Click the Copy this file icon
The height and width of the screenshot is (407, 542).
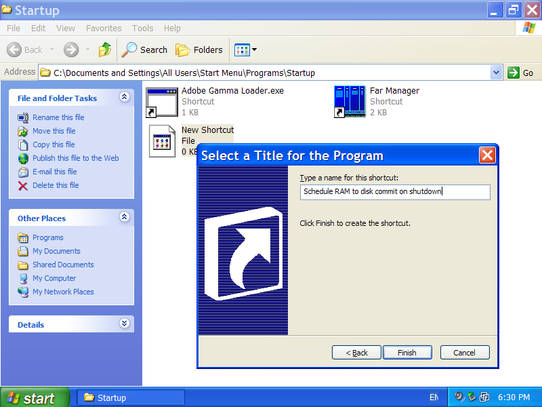[x=23, y=144]
